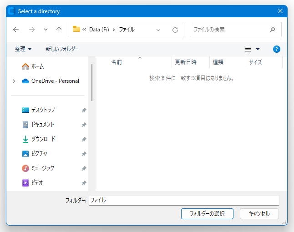Screen dimensions: 294x232
Task: Create a folder with 新しいフォルダー
Action: click(x=62, y=49)
